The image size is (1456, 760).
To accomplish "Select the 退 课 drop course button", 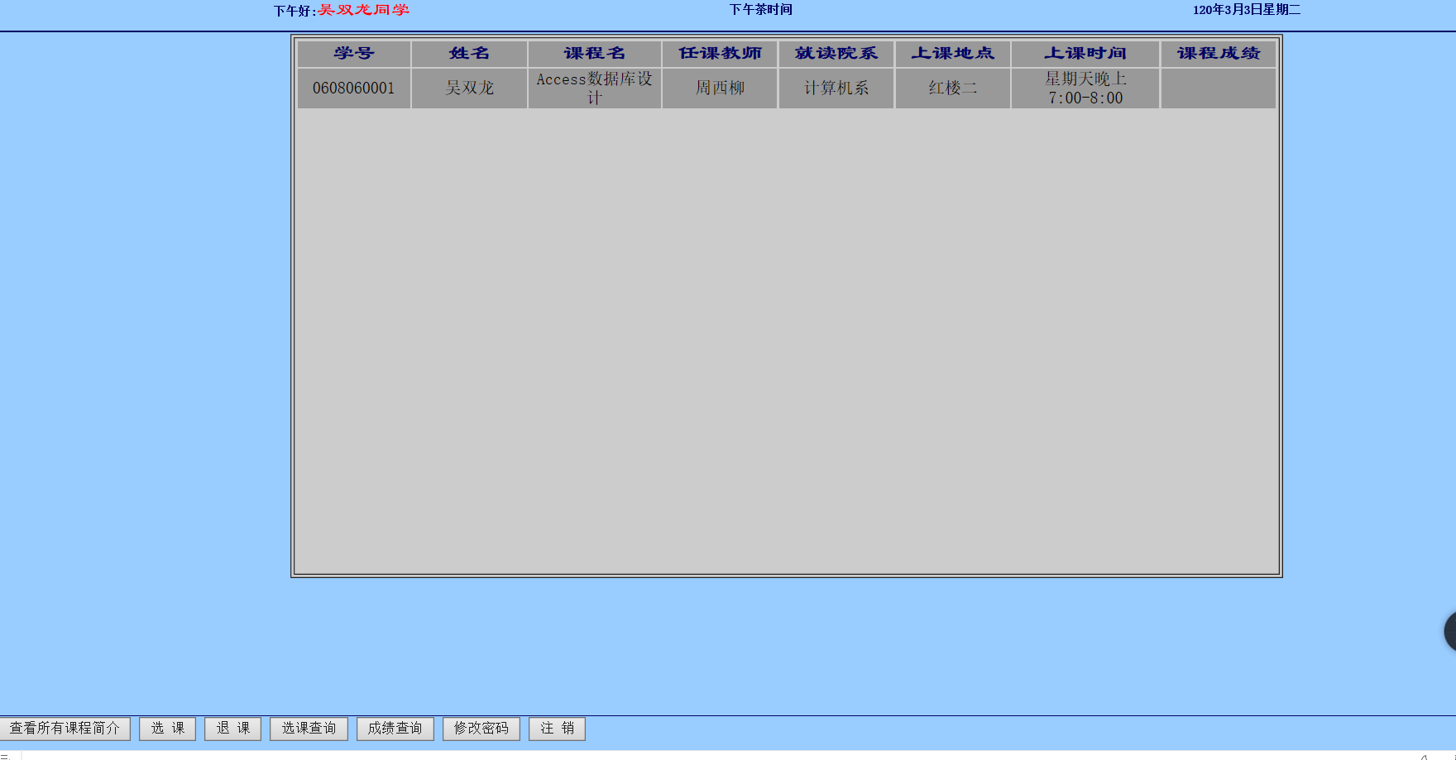I will [233, 729].
